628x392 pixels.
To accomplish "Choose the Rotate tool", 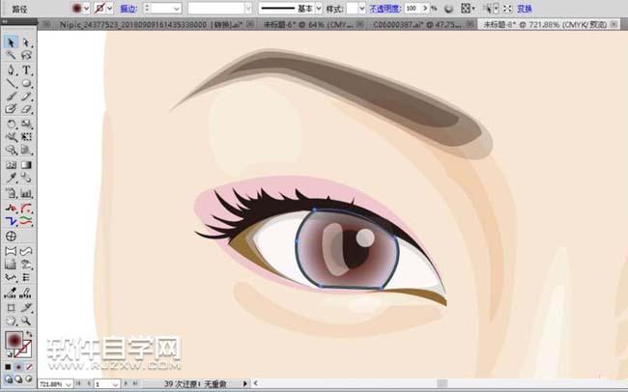I will tap(11, 124).
